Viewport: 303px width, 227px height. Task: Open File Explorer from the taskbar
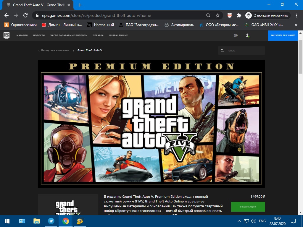[x=36, y=221]
